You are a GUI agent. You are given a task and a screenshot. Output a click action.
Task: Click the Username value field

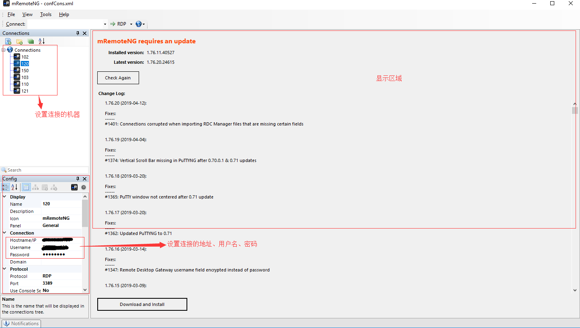tap(61, 247)
